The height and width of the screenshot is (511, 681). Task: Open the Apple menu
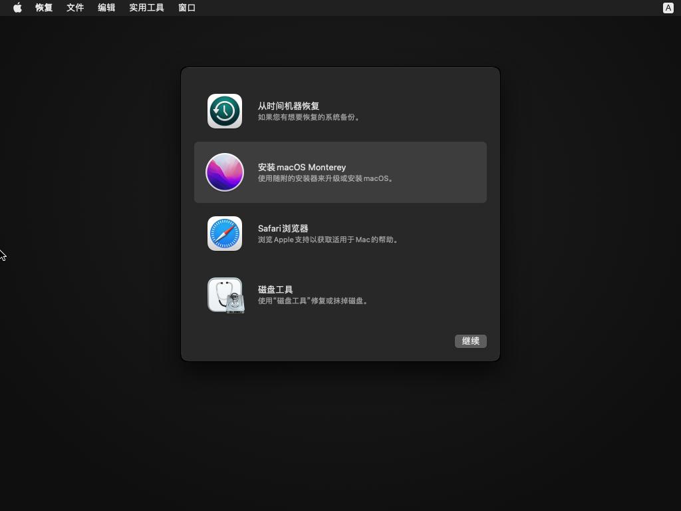17,8
